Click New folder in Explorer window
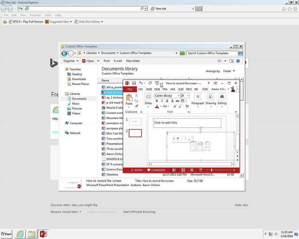 pyautogui.click(x=133, y=61)
